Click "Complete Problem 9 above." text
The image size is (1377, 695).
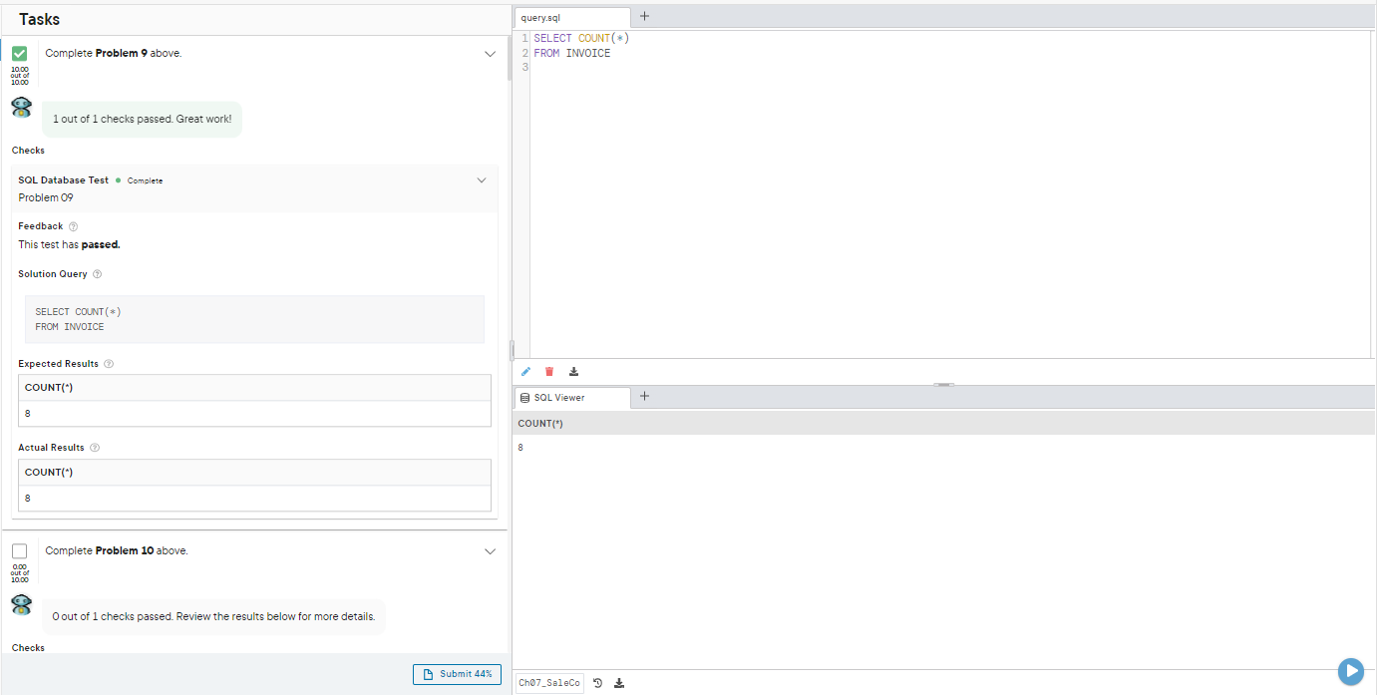tap(114, 53)
